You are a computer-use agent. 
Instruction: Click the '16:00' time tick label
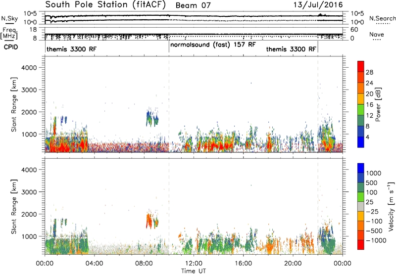pos(243,264)
